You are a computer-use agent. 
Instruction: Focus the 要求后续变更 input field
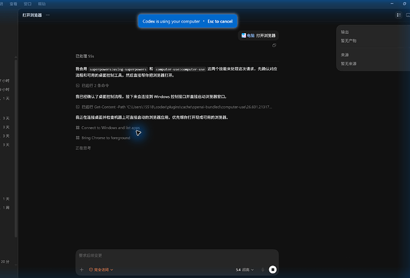tap(177, 255)
